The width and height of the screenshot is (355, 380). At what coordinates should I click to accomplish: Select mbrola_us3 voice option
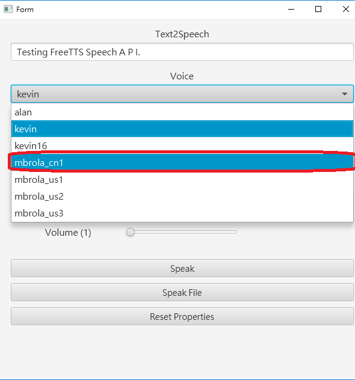point(182,213)
